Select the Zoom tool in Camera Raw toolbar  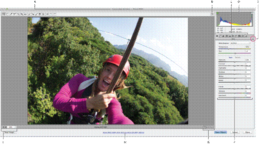pos(4,14)
